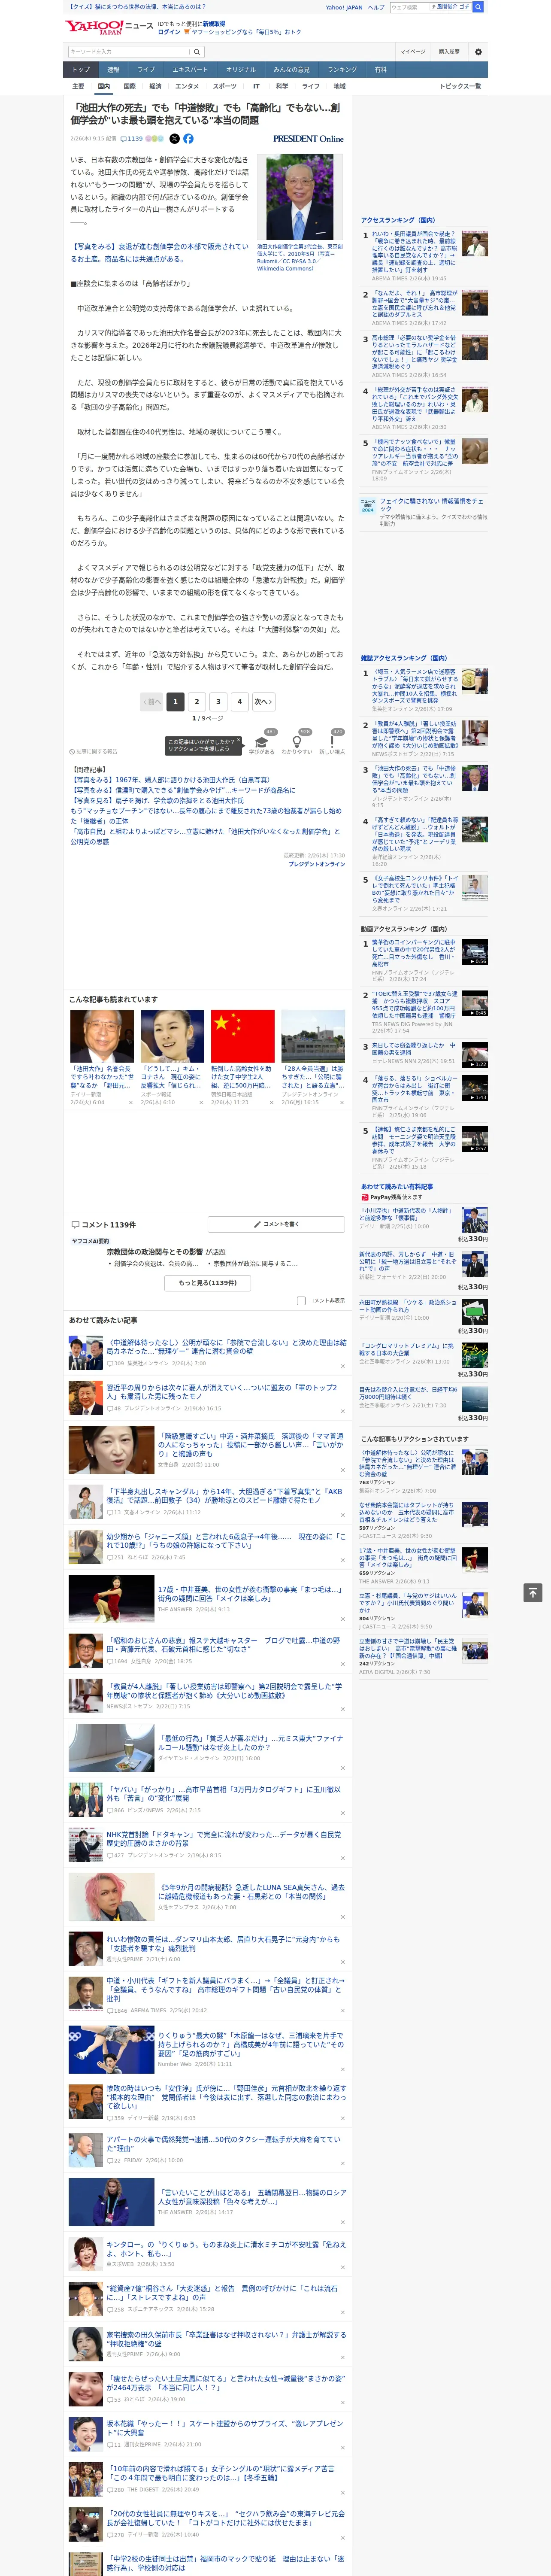This screenshot has width=551, height=2576.
Task: Open the スポーツ category
Action: click(x=225, y=86)
